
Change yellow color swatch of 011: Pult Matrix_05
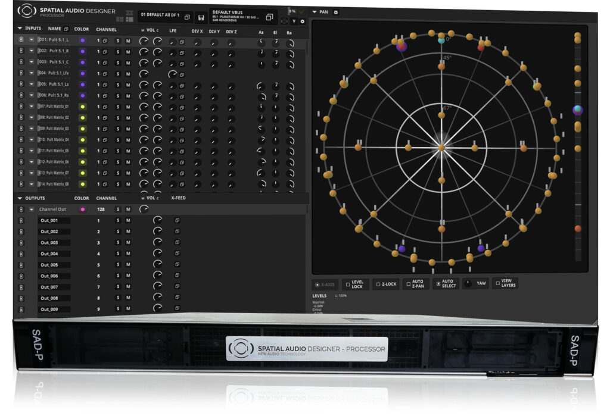[82, 151]
